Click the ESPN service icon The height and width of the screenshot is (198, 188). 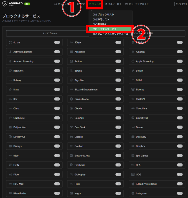point(10,165)
